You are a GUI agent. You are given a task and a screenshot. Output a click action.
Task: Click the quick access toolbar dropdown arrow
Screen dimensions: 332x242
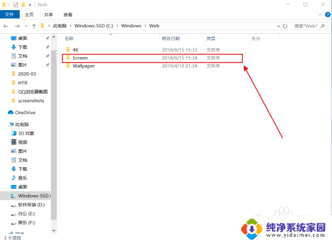click(30, 5)
